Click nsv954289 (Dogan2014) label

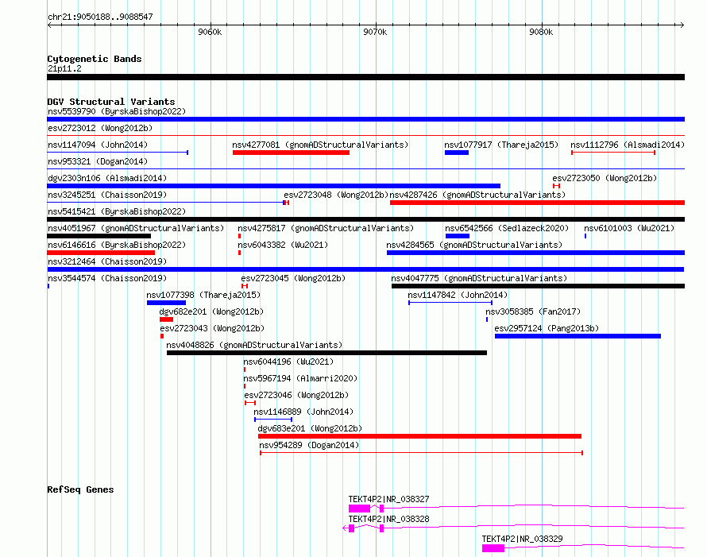(x=309, y=445)
